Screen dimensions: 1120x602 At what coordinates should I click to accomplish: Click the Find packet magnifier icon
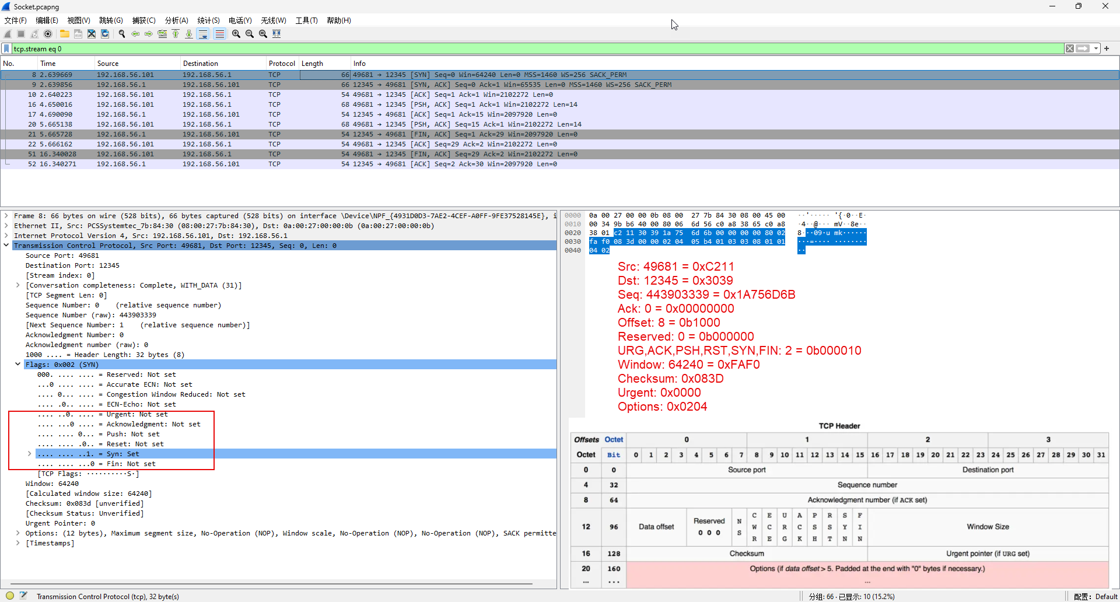pos(122,34)
